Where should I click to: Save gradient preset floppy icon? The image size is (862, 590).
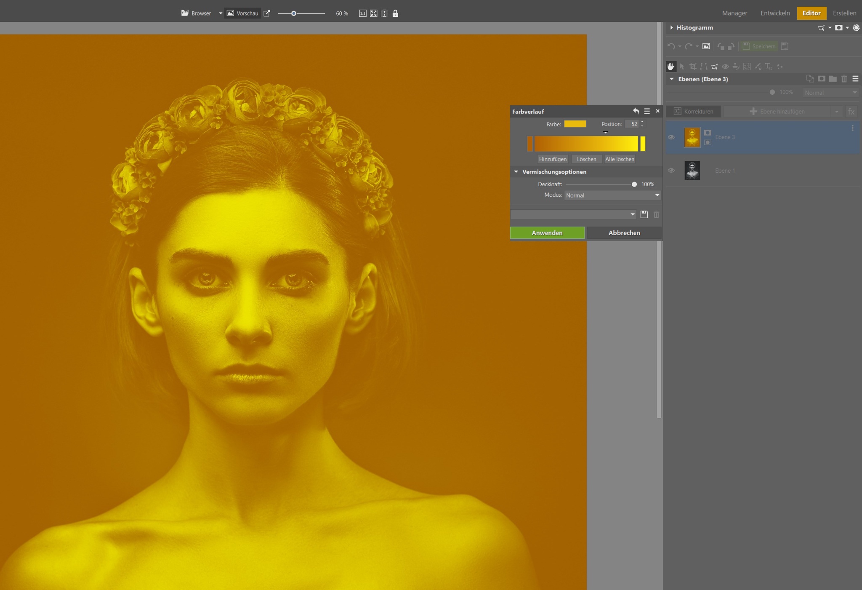pos(644,214)
